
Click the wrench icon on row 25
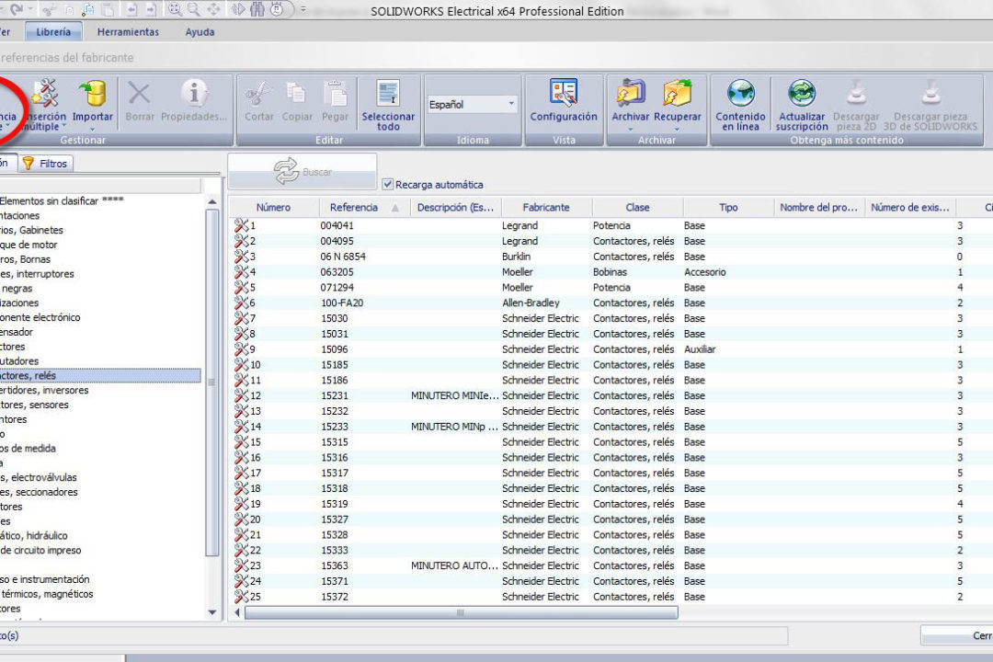(x=241, y=596)
